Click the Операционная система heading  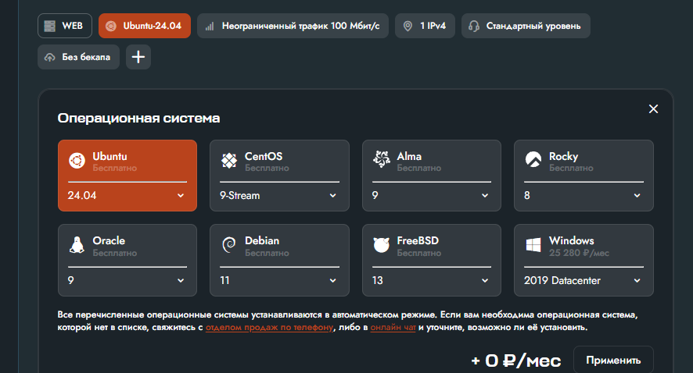[138, 118]
